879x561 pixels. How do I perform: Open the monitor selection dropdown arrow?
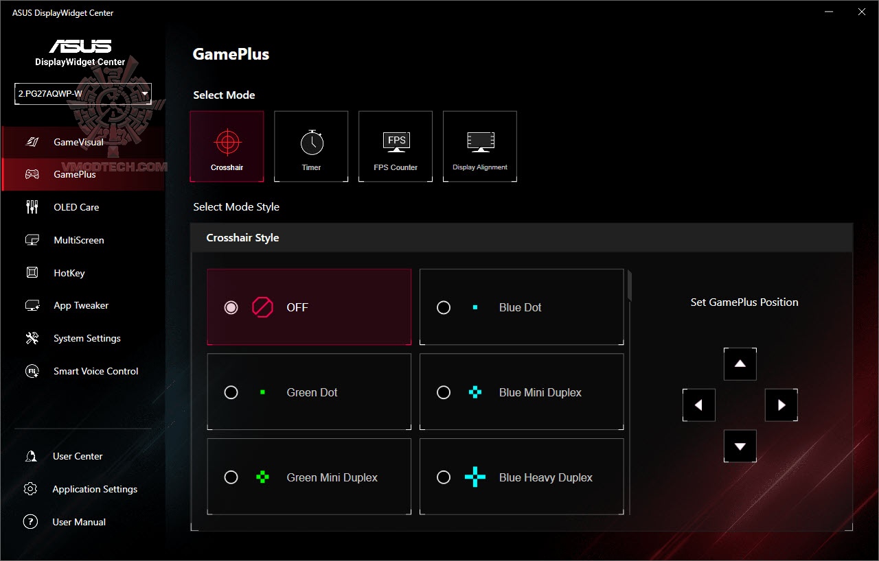click(144, 94)
